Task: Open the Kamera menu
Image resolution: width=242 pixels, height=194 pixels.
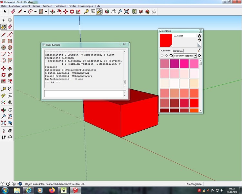Action: [36, 6]
